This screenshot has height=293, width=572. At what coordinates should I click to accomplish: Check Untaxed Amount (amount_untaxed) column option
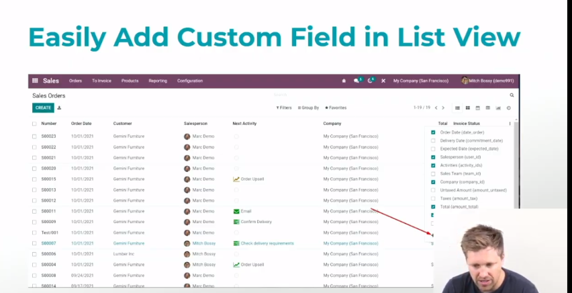point(433,190)
